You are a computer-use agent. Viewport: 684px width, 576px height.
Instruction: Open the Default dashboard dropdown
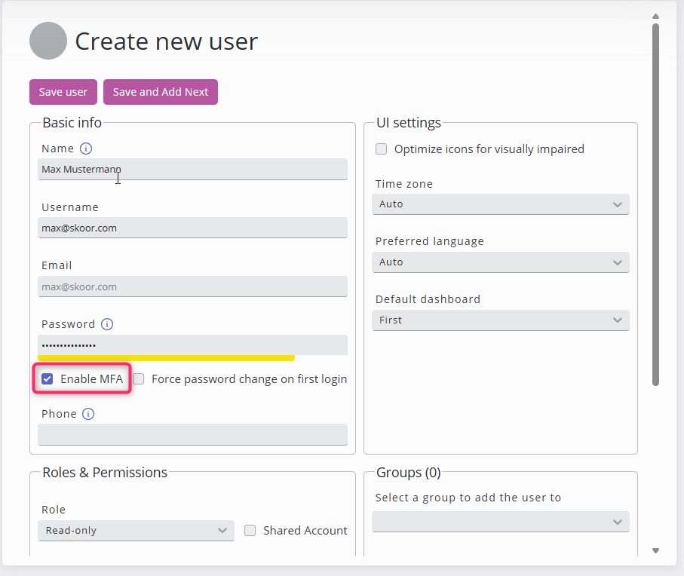point(501,320)
